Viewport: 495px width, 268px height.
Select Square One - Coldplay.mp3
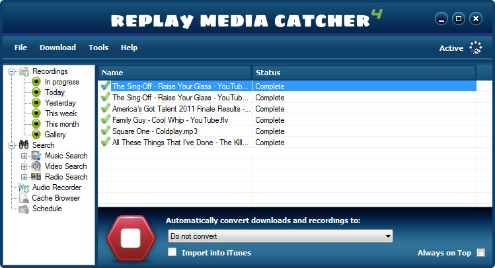tap(155, 131)
